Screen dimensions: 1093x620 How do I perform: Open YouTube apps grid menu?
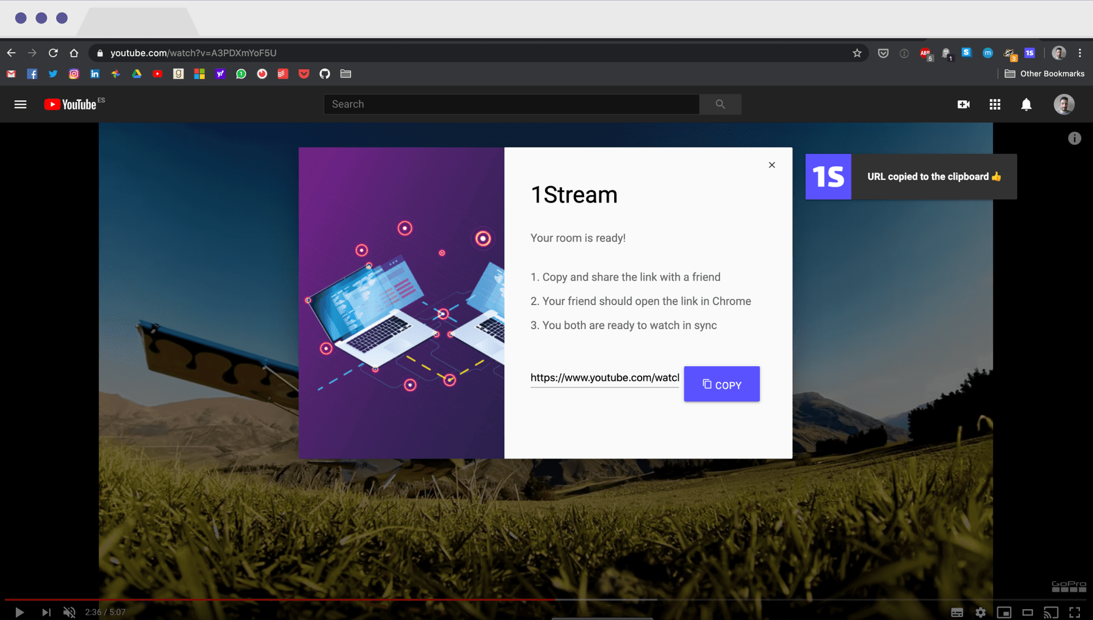point(995,104)
